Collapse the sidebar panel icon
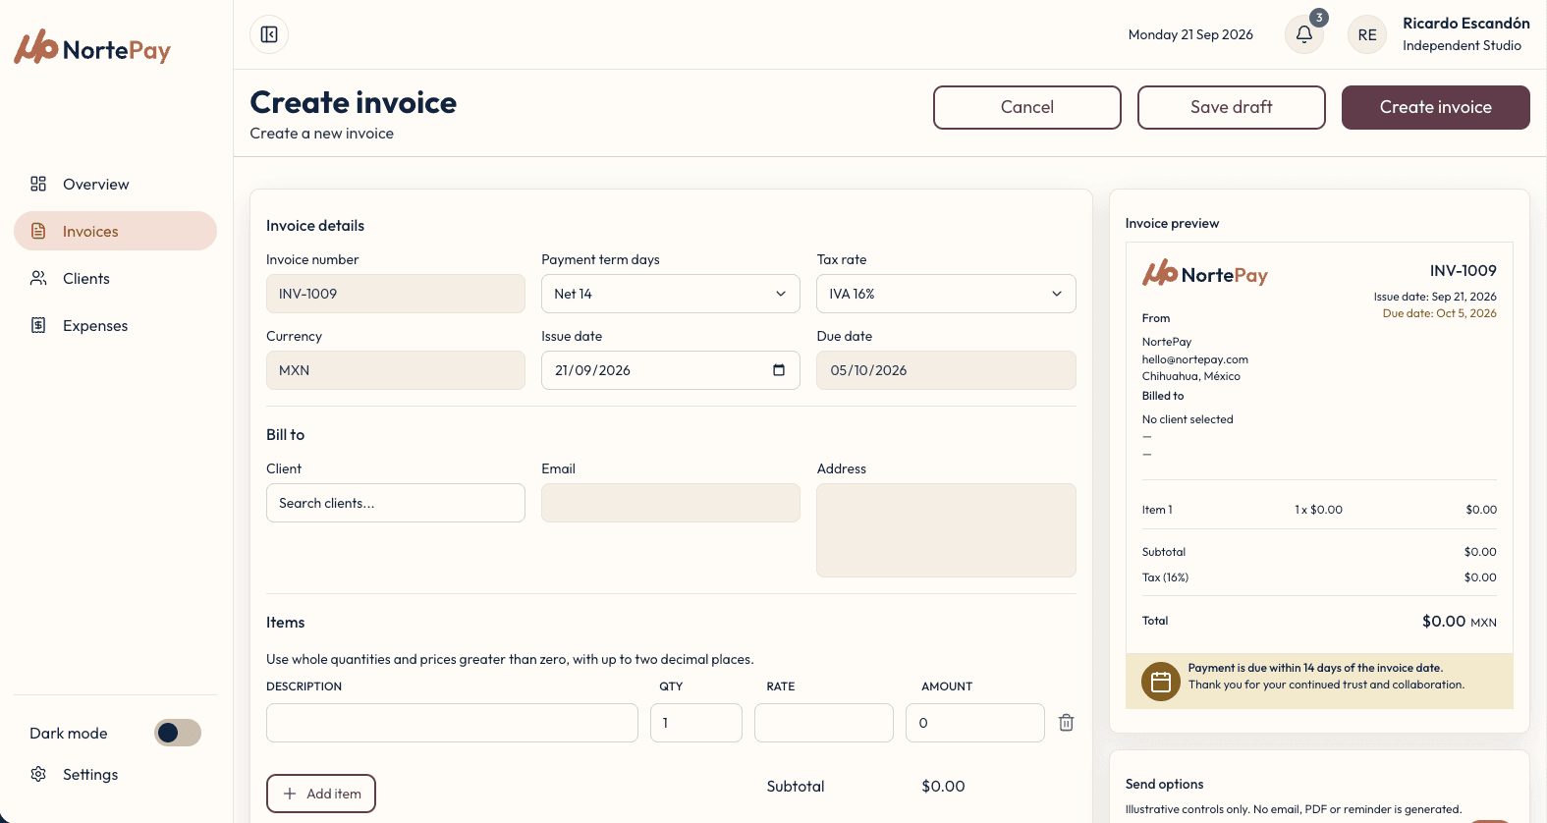Viewport: 1547px width, 823px height. click(269, 34)
